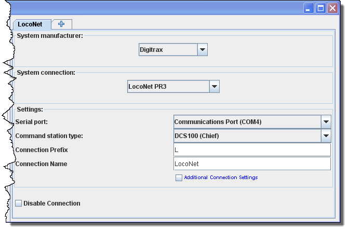Image resolution: width=349 pixels, height=231 pixels.
Task: Click the Communications Port (COM4) field
Action: [246, 122]
